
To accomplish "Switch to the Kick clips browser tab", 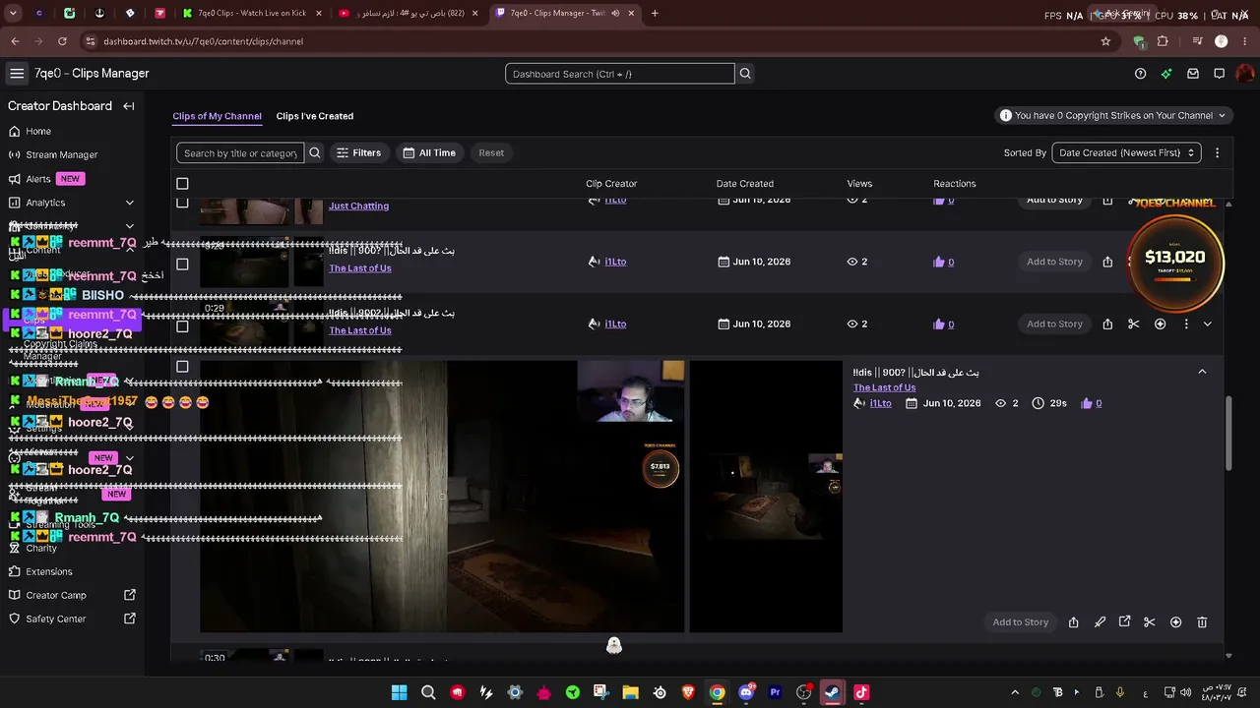I will (x=252, y=13).
